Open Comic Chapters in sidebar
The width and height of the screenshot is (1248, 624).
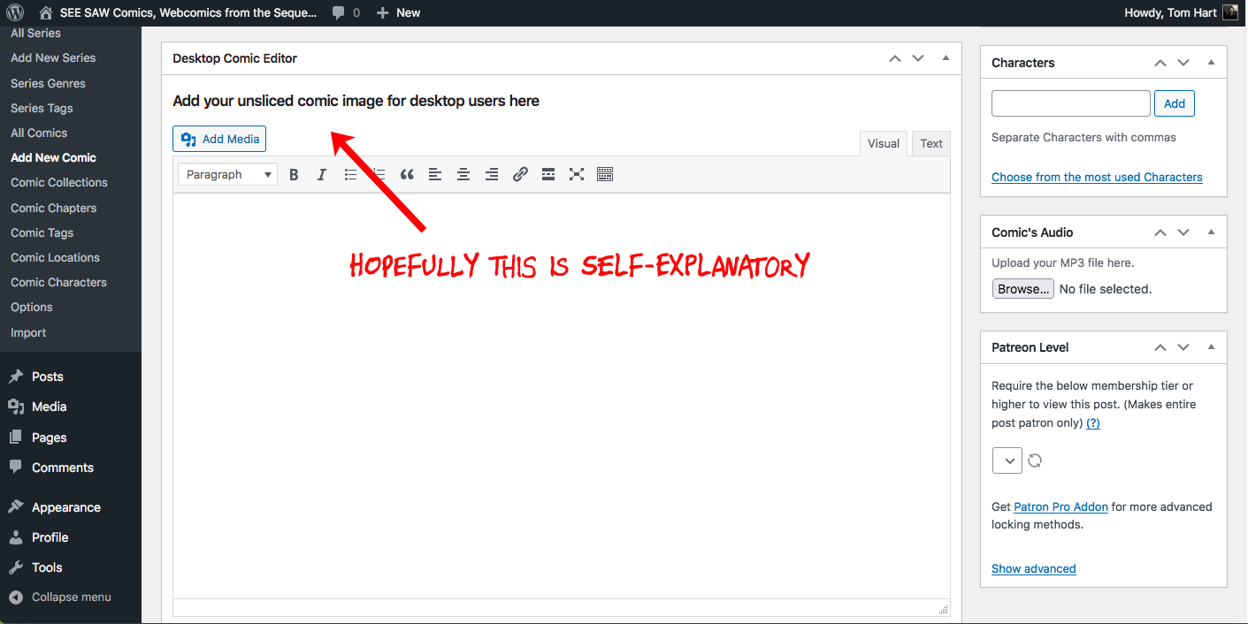(54, 208)
